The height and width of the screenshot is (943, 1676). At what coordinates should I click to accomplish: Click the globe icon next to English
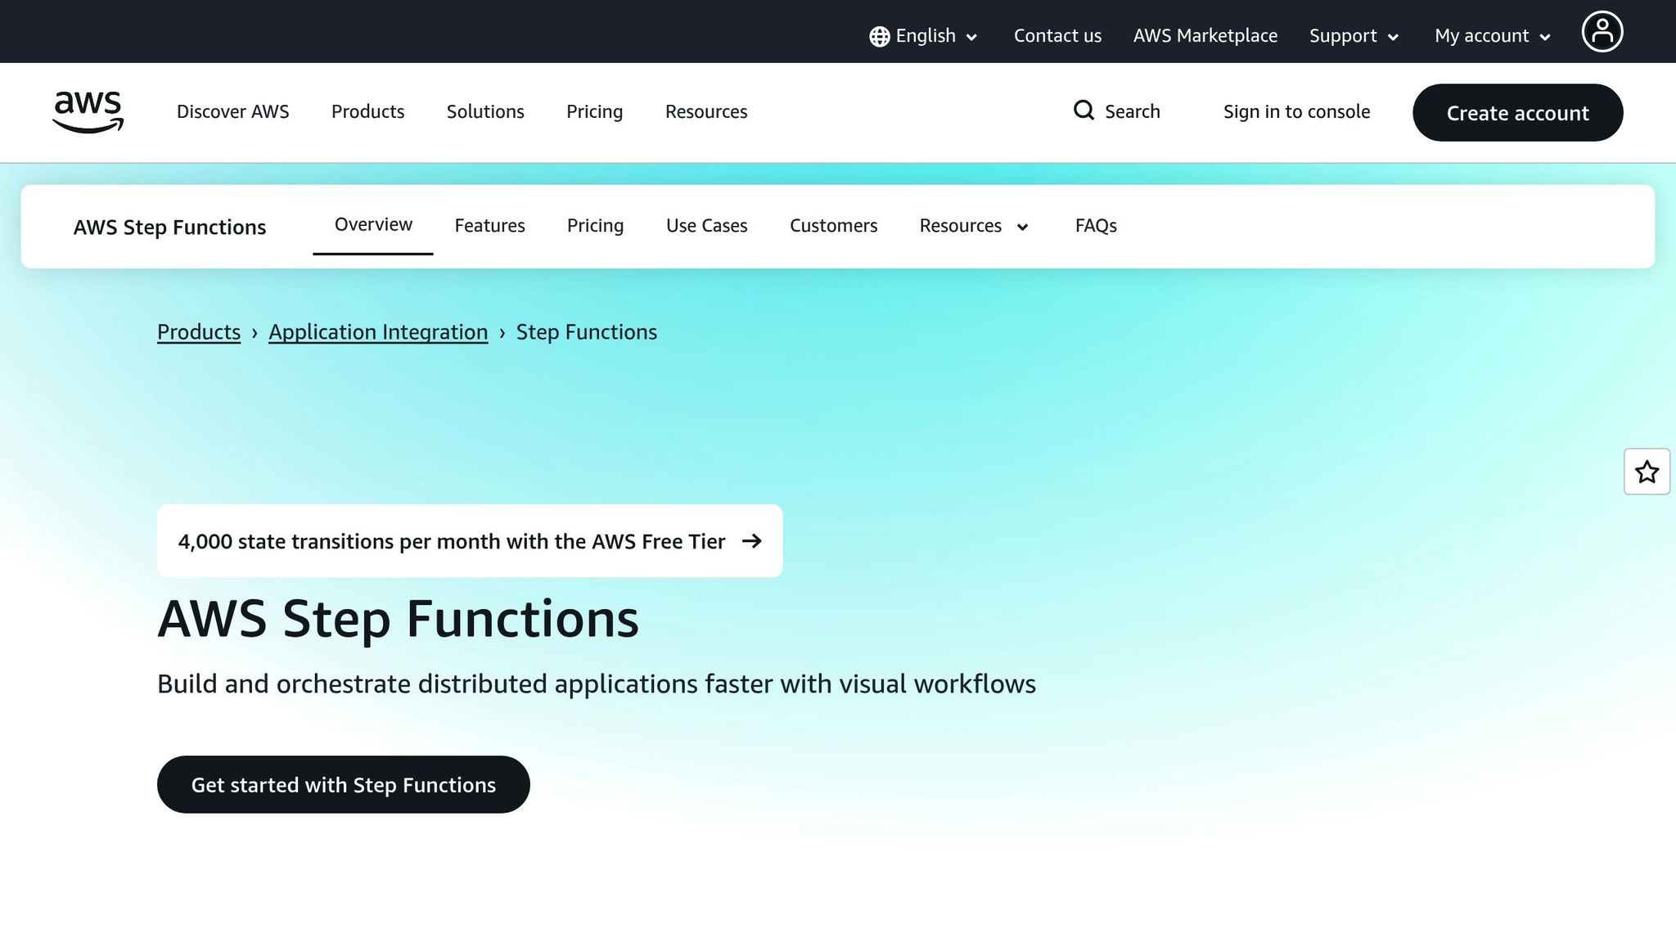point(878,36)
